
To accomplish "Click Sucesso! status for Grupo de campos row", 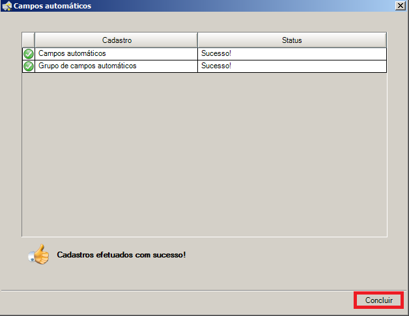I will [292, 66].
